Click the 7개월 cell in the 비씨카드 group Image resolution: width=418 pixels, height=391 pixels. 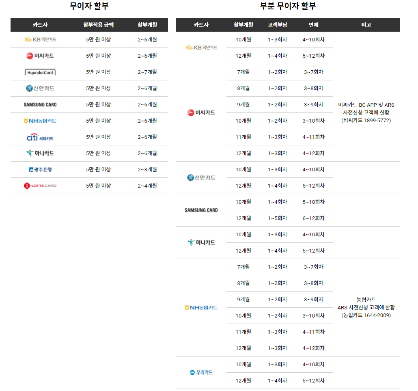[x=243, y=72]
